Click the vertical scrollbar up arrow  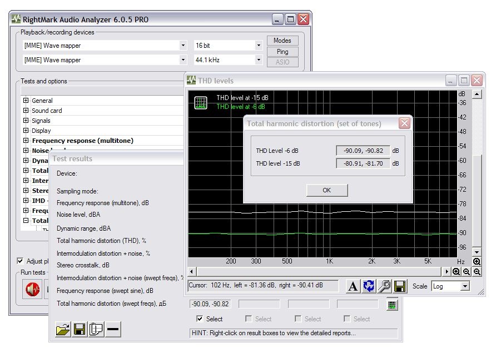[x=477, y=95]
